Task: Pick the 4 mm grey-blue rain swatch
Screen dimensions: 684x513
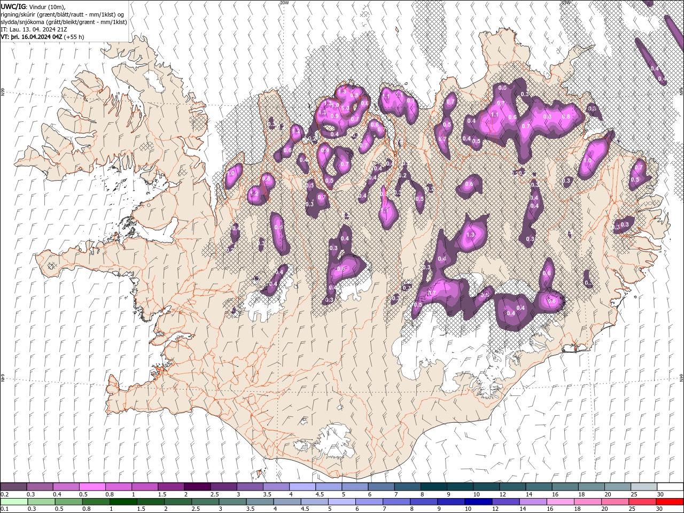Action: point(286,502)
